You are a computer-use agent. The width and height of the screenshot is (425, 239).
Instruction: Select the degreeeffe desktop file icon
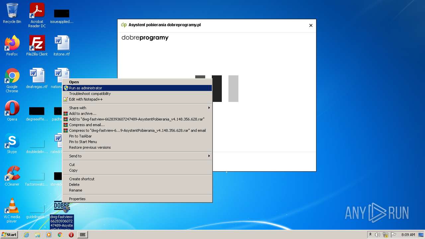click(x=37, y=114)
